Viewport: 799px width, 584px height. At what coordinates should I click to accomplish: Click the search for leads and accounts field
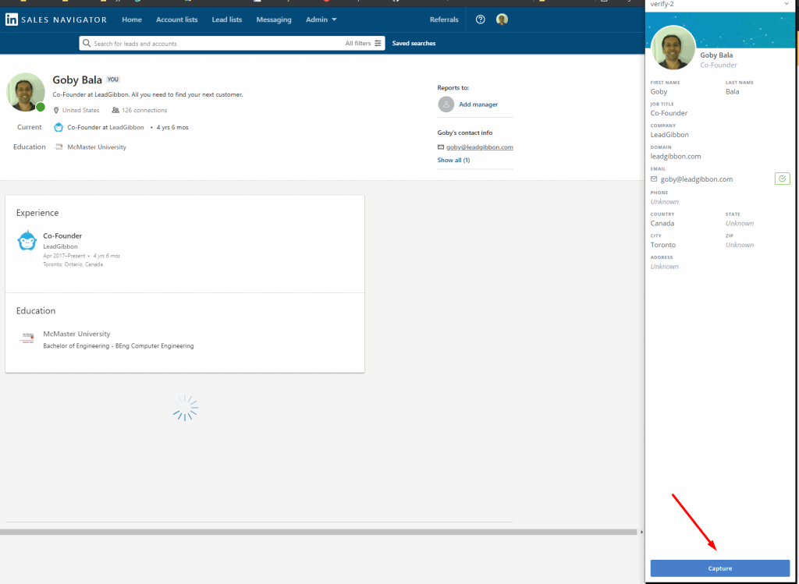pyautogui.click(x=211, y=44)
